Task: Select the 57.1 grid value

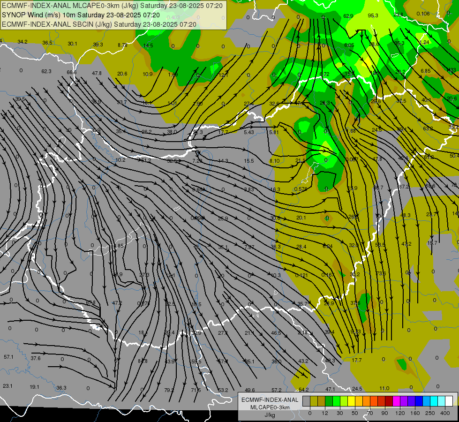Action: (8, 357)
